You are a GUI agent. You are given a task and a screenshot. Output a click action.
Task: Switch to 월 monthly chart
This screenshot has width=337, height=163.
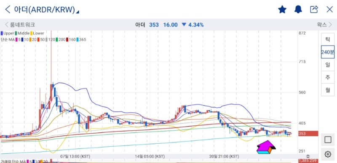click(x=328, y=90)
